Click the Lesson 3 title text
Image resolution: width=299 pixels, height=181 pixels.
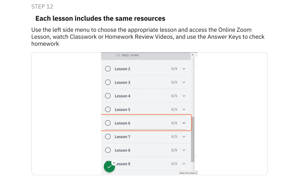[x=122, y=82]
